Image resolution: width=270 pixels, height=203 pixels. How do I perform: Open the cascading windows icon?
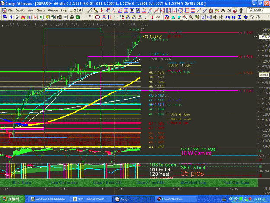5,17
